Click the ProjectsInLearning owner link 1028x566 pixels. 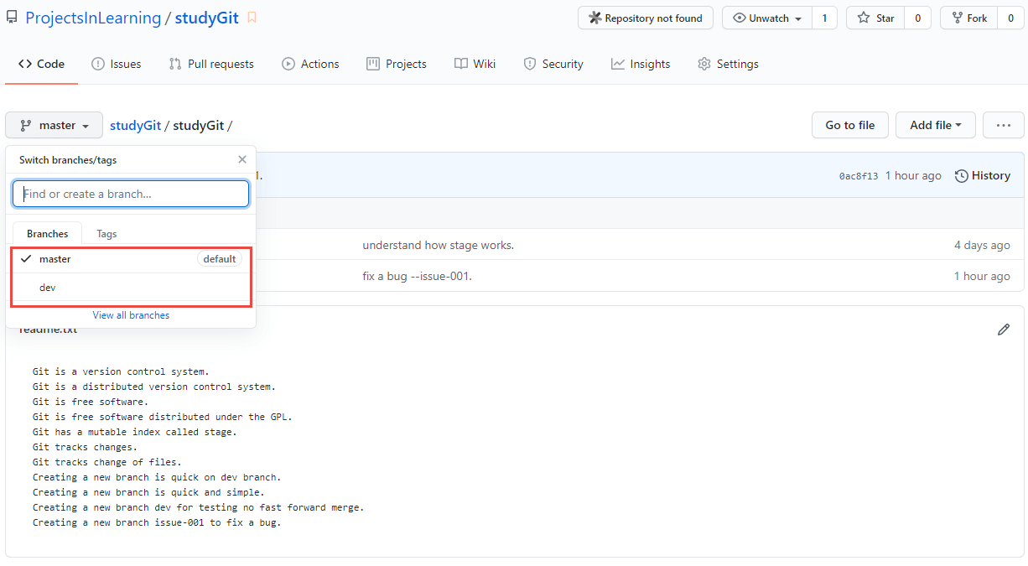[x=93, y=18]
